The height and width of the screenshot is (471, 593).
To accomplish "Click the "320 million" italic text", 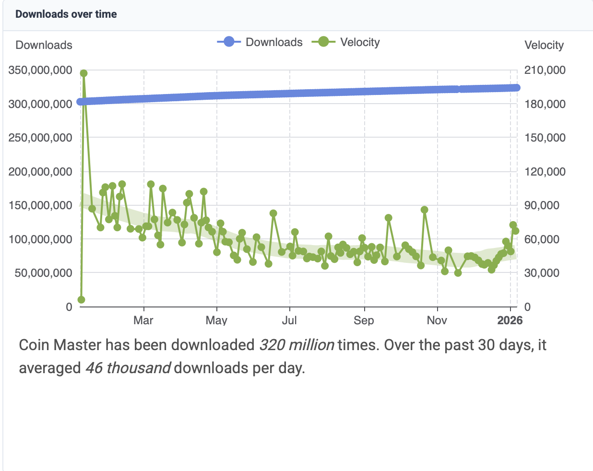I will point(296,345).
